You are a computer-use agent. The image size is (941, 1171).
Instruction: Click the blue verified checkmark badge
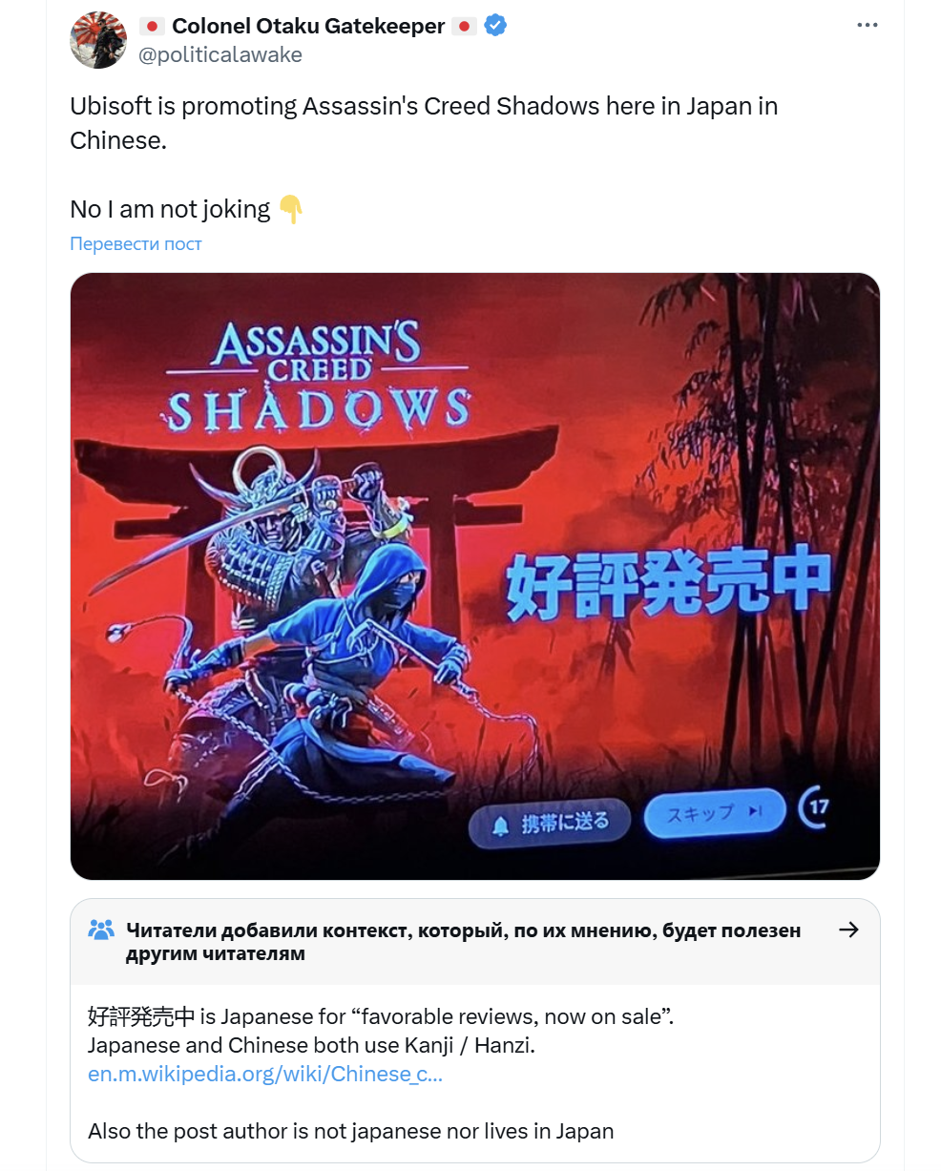pos(495,26)
